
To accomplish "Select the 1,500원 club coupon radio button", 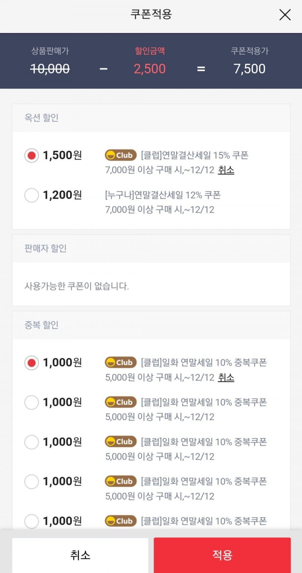I will click(32, 156).
